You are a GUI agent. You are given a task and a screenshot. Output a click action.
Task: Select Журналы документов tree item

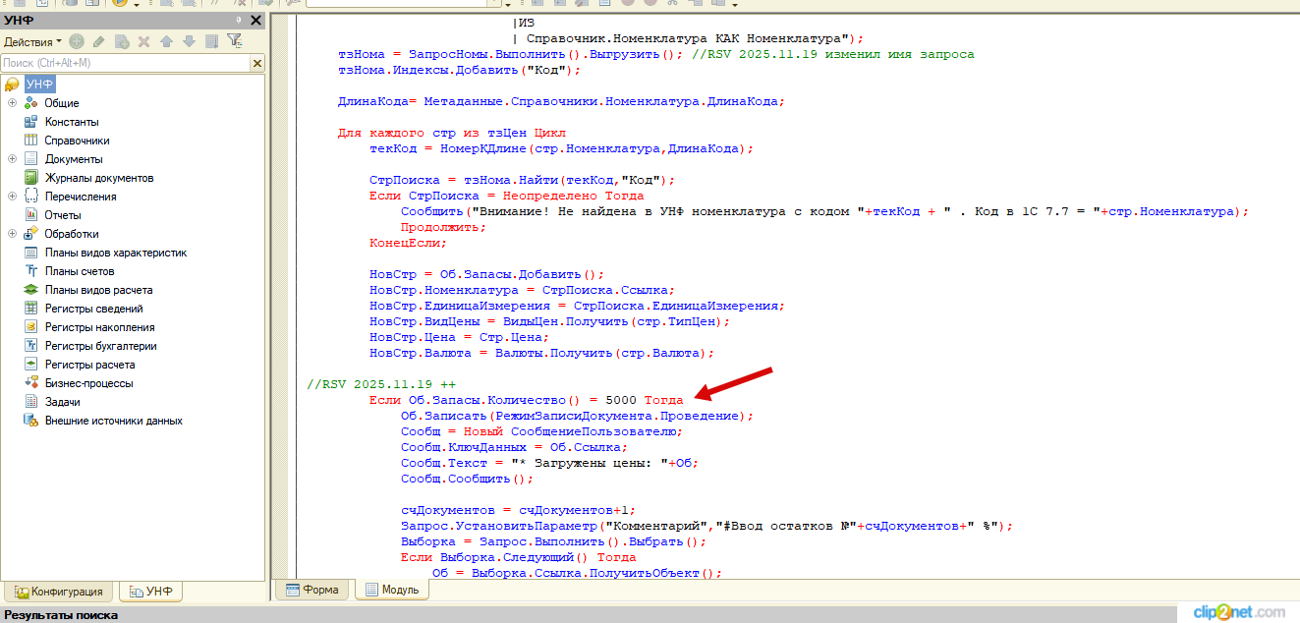[x=99, y=178]
